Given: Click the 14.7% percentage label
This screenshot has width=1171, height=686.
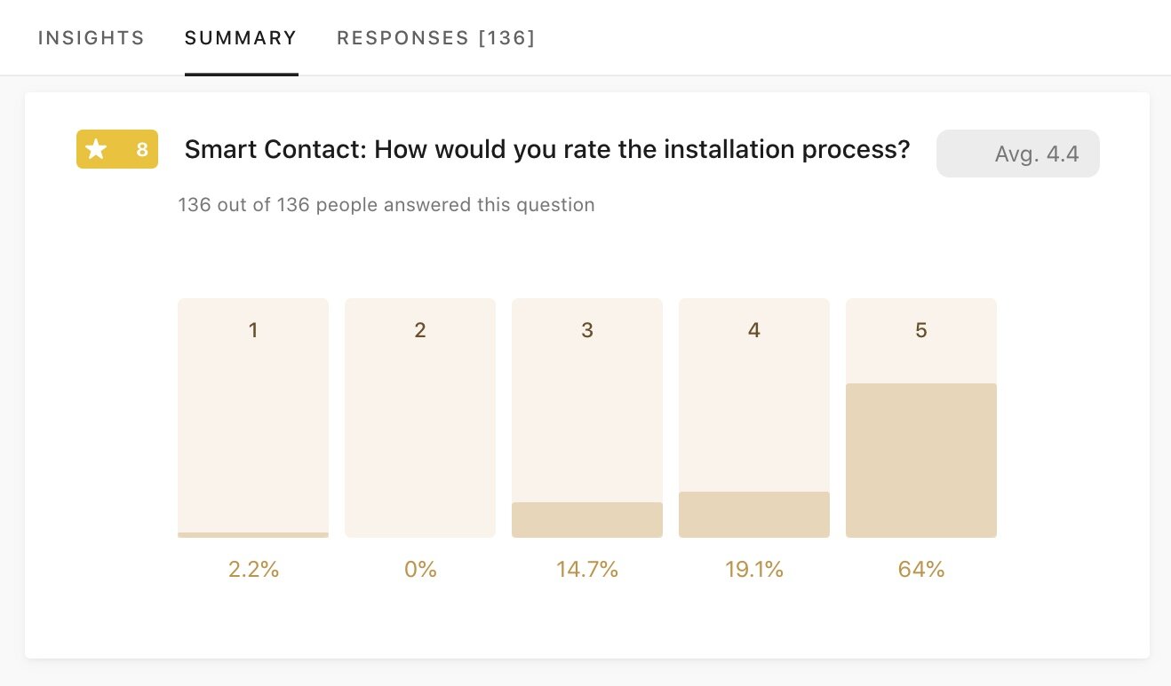Looking at the screenshot, I should 587,570.
